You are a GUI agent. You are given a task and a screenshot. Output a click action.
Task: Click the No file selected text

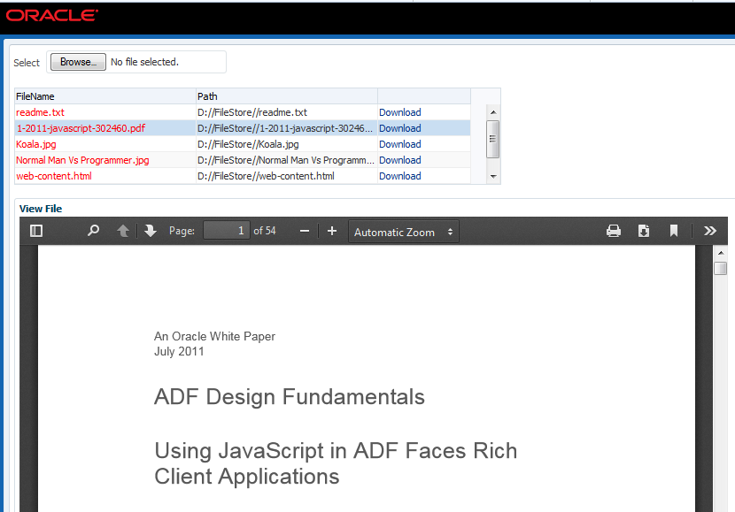[x=145, y=62]
